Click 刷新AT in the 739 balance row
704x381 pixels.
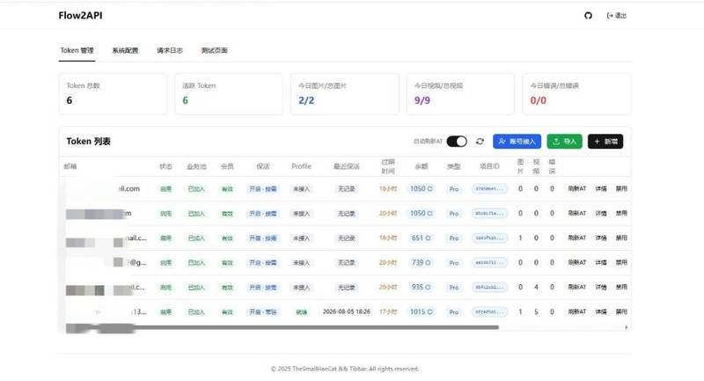tap(577, 262)
